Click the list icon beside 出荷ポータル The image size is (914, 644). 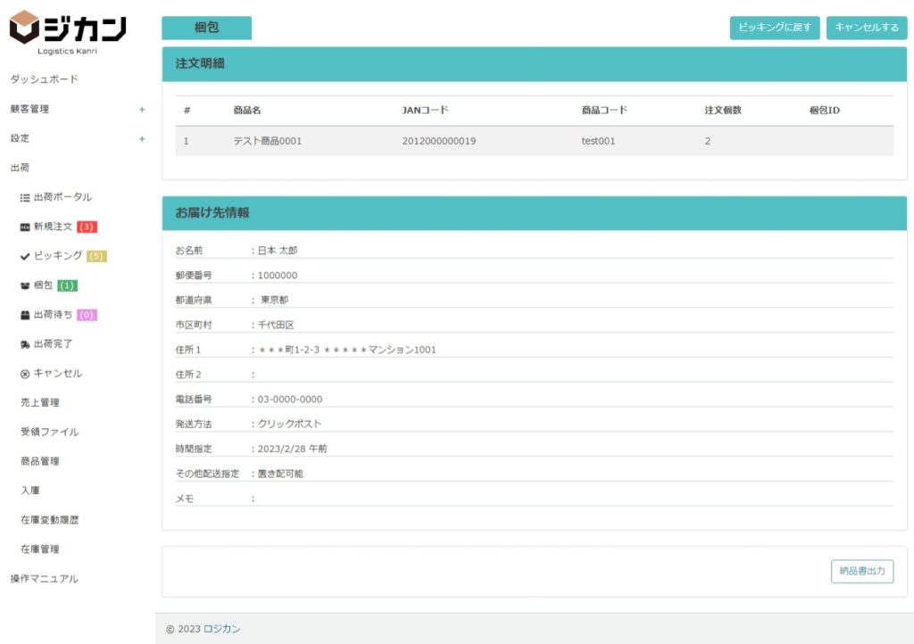pos(25,197)
